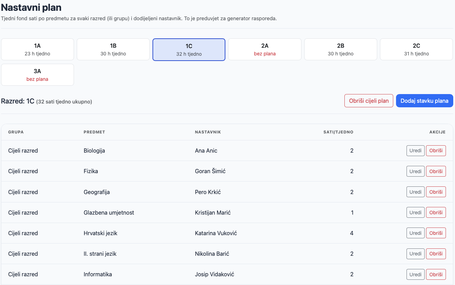
Task: Edit the Geografija plan entry
Action: [416, 192]
